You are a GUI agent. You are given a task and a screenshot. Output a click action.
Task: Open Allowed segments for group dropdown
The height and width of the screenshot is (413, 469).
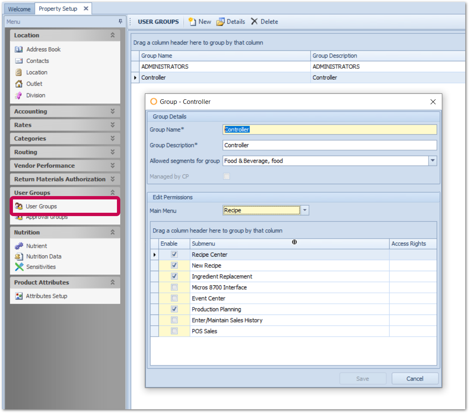pos(432,161)
